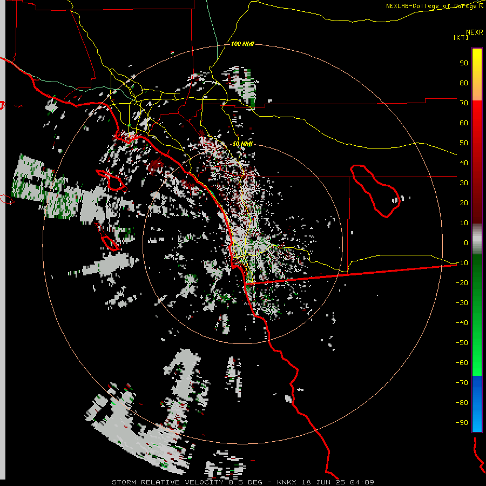486x486 pixels.
Task: Click the 20 value on velocity scale
Action: [x=464, y=202]
